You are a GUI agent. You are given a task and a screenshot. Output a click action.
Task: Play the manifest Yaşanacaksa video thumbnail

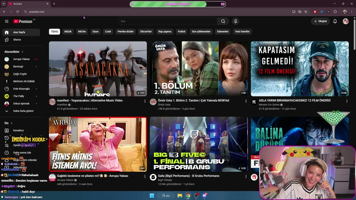[98, 69]
